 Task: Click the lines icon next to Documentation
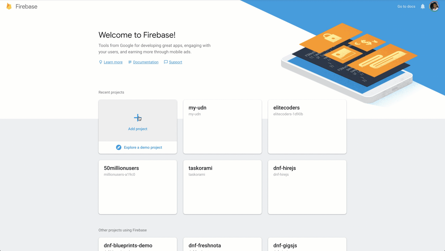[x=130, y=62]
